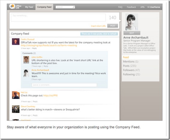Reply to Steve Courtney's skiing post
Image resolution: width=170 pixels, height=140 pixels.
click(x=35, y=115)
